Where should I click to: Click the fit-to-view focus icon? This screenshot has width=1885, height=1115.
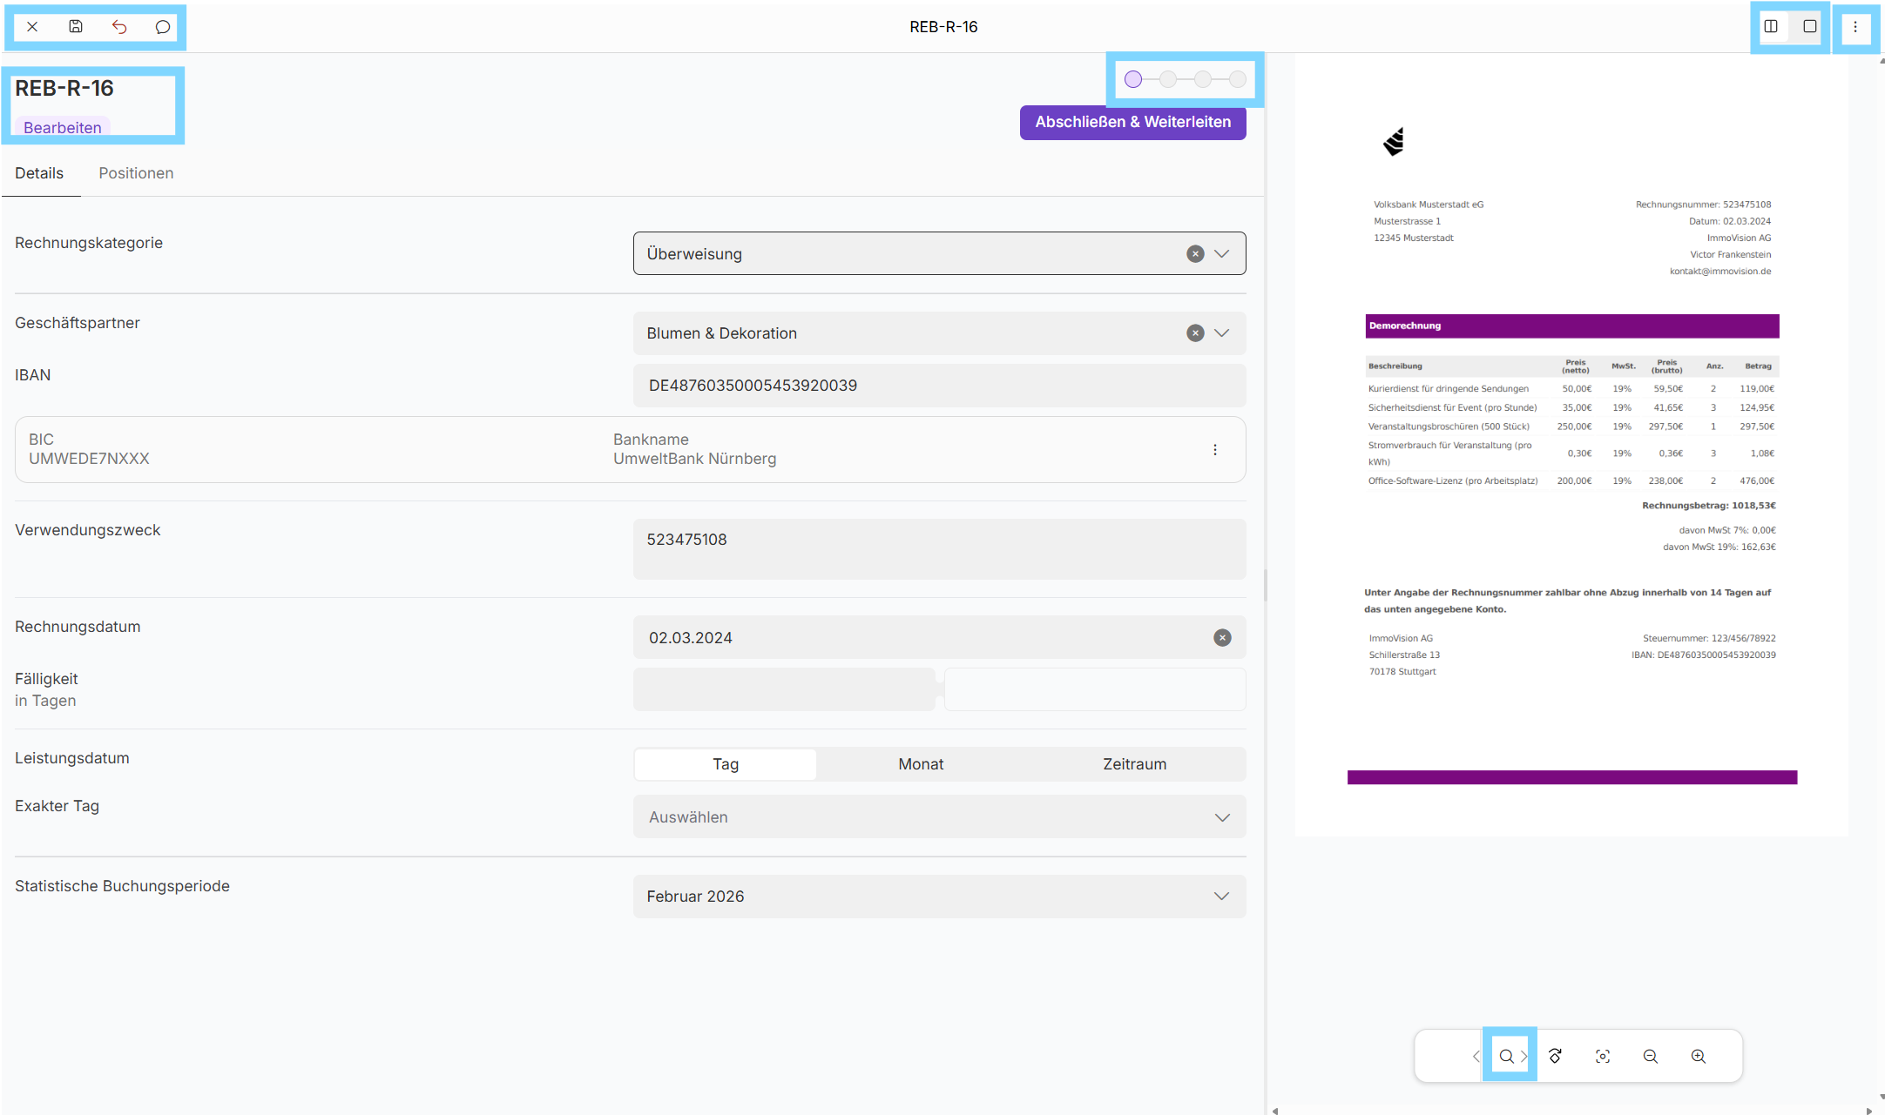(x=1603, y=1056)
